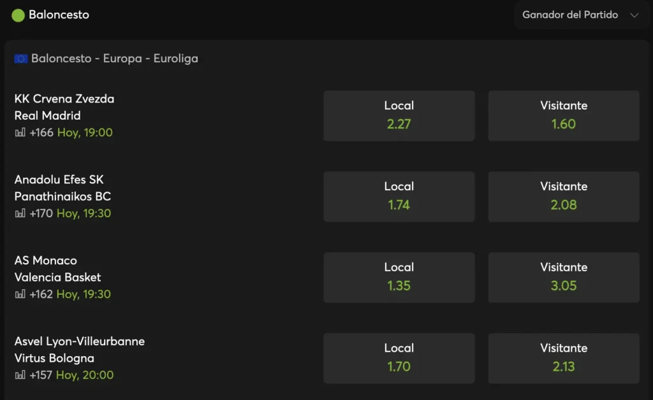Open the Baloncesto - Europa - Euroliga league link
This screenshot has height=400, width=653.
(114, 59)
